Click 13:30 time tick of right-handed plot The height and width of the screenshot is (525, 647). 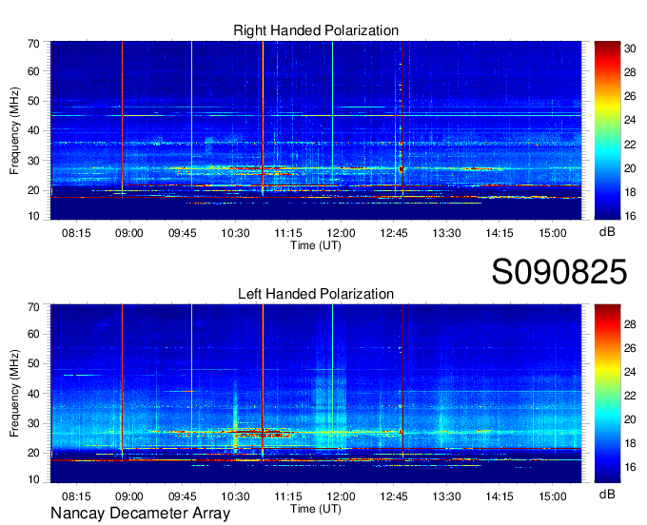coord(446,233)
